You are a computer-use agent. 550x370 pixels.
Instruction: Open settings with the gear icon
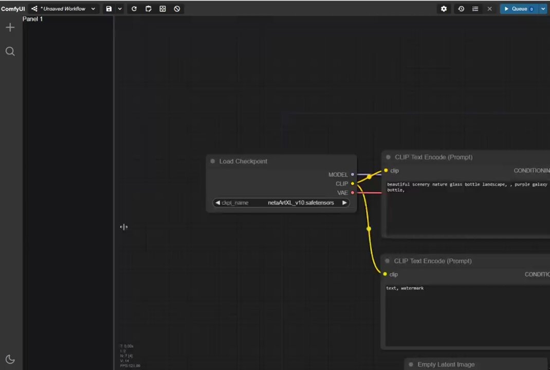444,9
